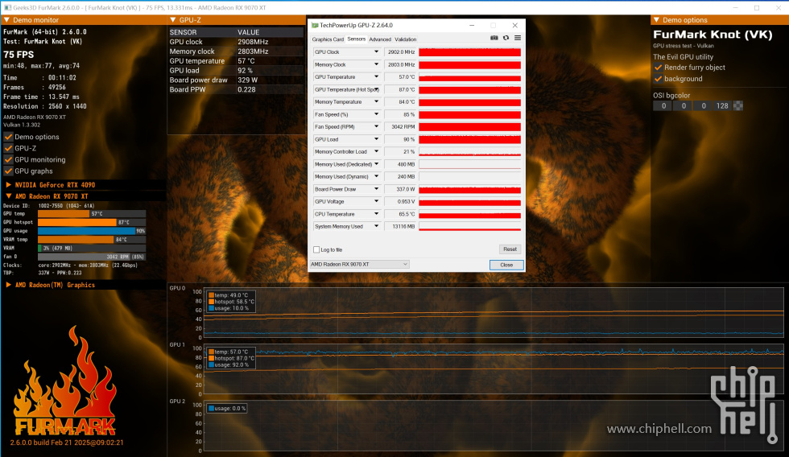This screenshot has height=457, width=789.
Task: Click the checkered transparency swatch next to OSI bgcolor
Action: (738, 105)
